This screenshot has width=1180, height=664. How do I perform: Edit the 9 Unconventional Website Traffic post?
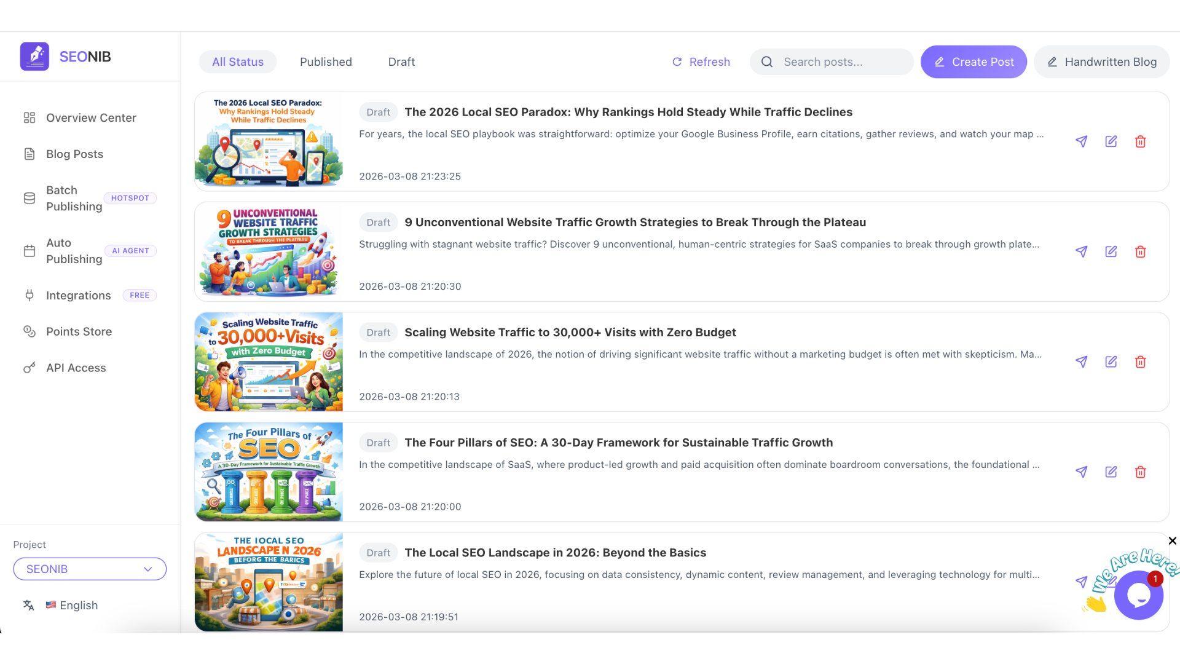click(1111, 251)
